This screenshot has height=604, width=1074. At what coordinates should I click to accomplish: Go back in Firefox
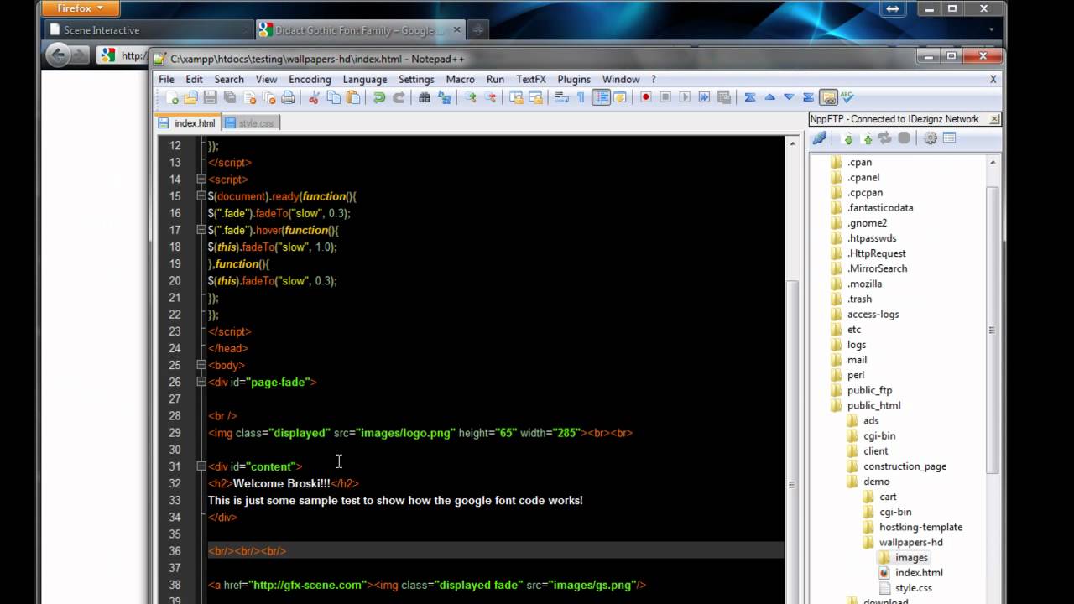[58, 56]
